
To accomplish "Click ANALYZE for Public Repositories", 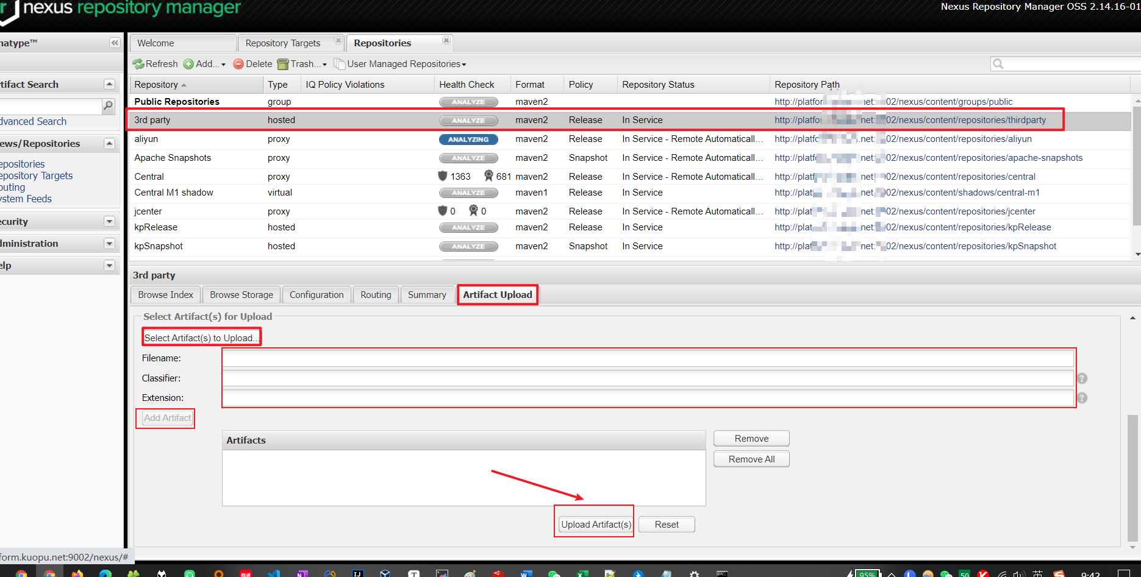I will coord(468,102).
